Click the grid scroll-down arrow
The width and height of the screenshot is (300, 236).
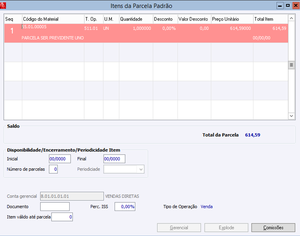291,116
